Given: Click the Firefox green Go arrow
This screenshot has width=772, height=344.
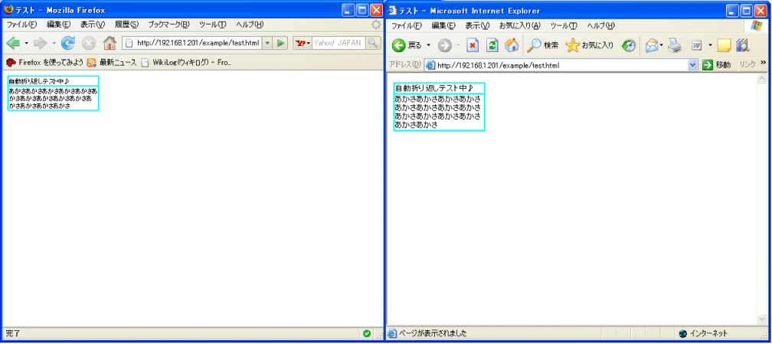Looking at the screenshot, I should (281, 43).
